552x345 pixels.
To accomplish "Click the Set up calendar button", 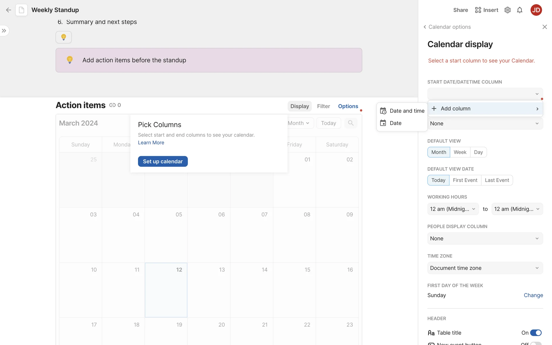I will click(x=163, y=162).
